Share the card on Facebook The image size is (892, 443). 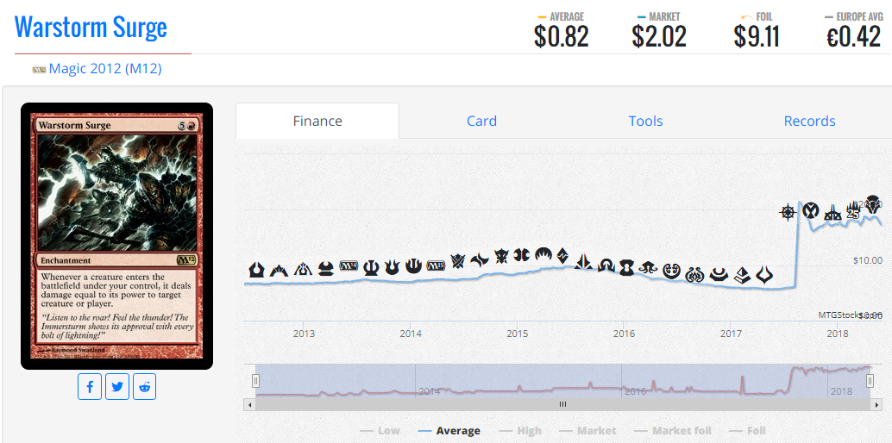coord(90,387)
